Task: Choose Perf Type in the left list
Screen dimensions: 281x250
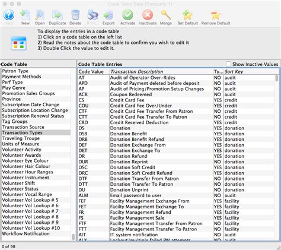Action: click(36, 82)
